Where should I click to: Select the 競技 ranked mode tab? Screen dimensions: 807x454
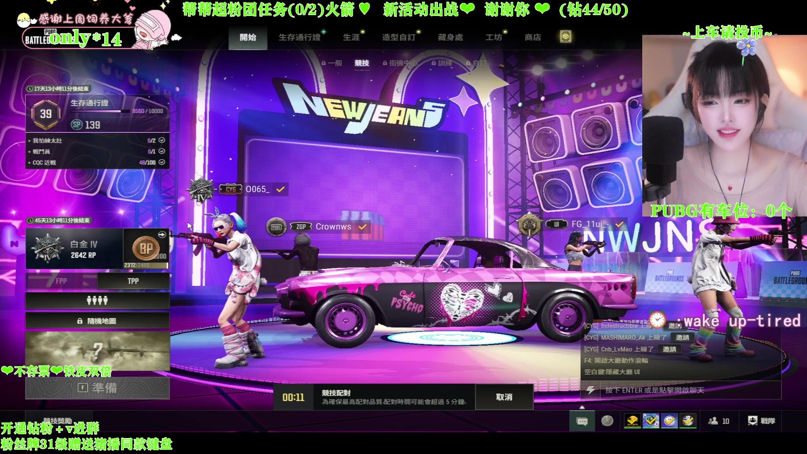pos(362,63)
